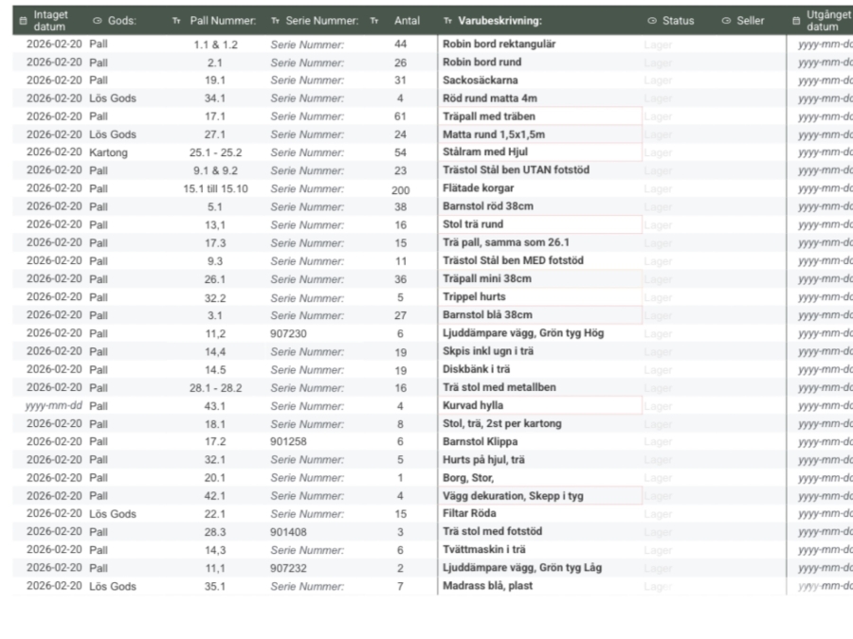
Task: Click the text-type icon beside Serie Nummer header
Action: point(276,20)
